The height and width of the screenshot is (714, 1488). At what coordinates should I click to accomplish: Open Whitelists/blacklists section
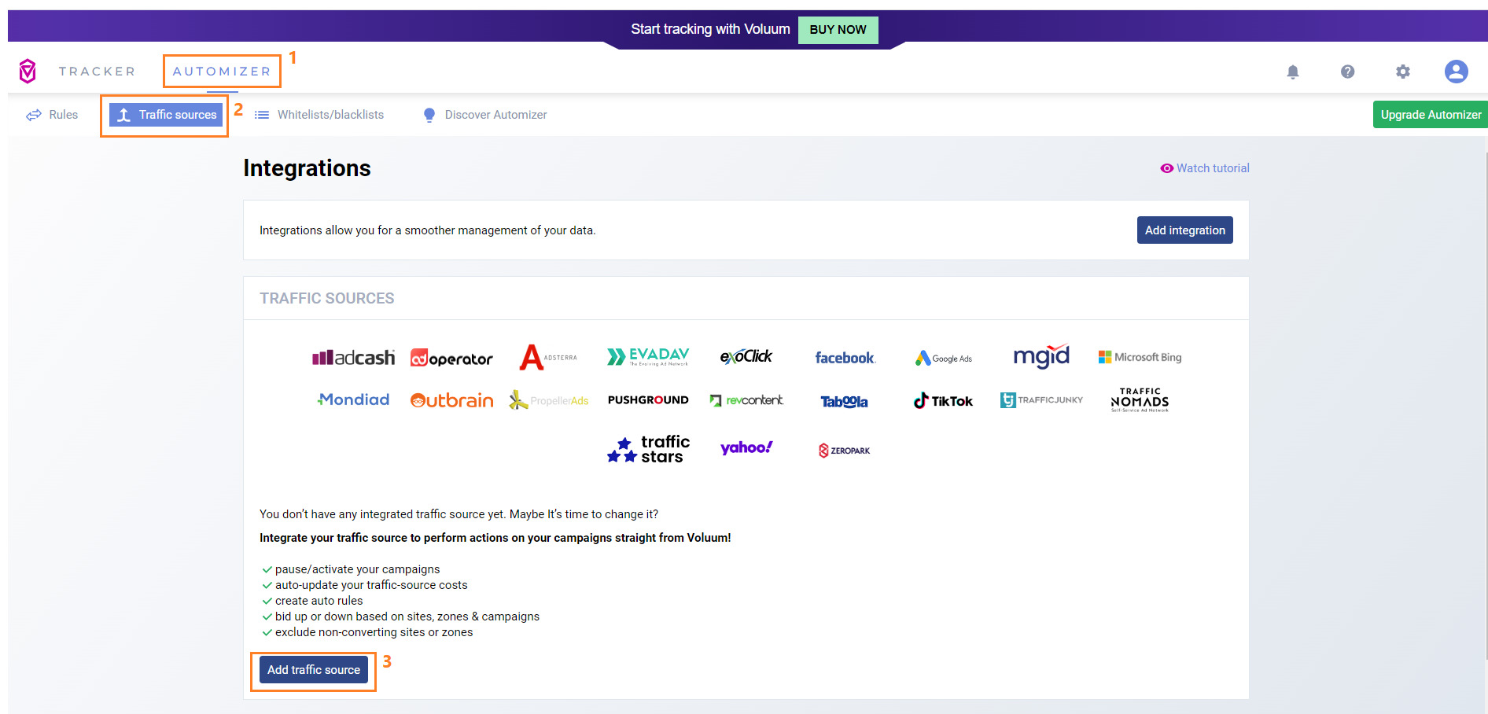click(319, 115)
